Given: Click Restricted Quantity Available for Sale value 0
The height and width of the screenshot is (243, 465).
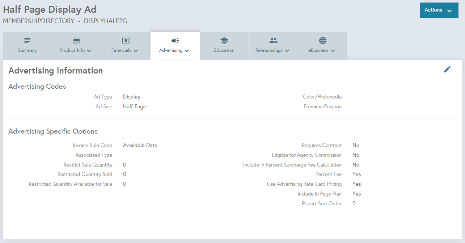Looking at the screenshot, I should pyautogui.click(x=124, y=184).
